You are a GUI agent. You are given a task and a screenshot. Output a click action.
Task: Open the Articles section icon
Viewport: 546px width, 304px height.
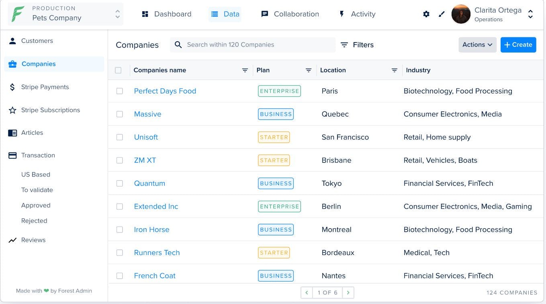12,133
